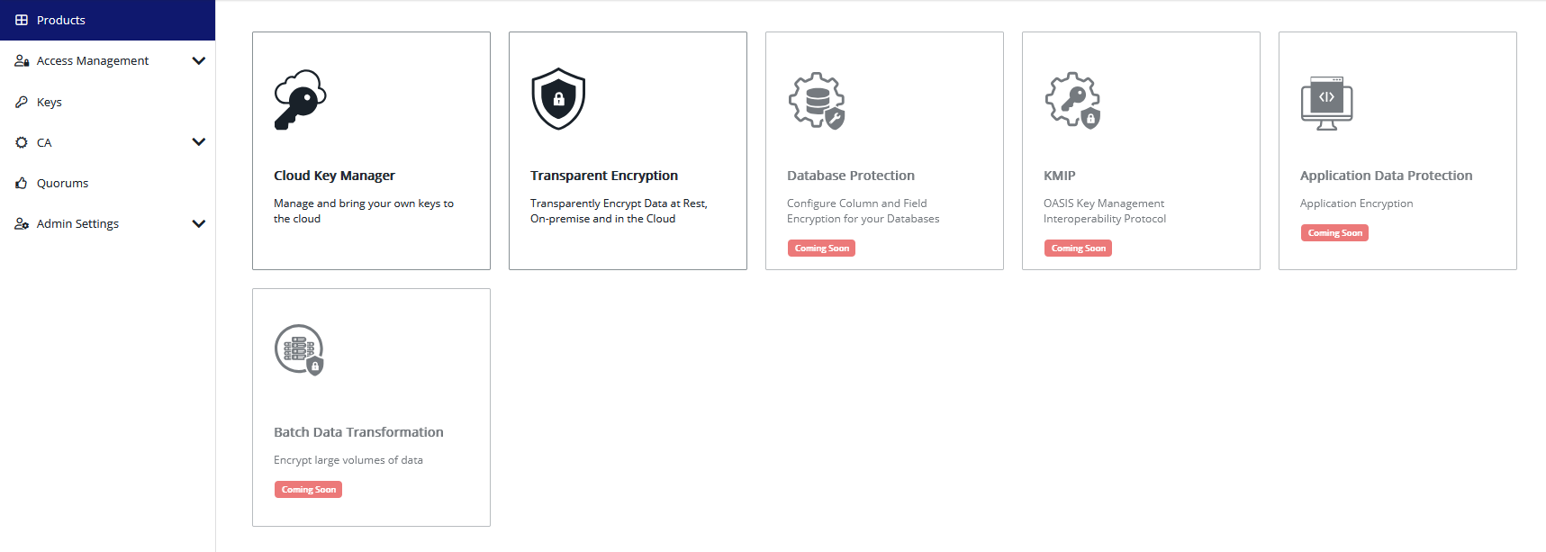The image size is (1546, 552).
Task: Expand the CA submenu chevron
Action: [x=199, y=142]
